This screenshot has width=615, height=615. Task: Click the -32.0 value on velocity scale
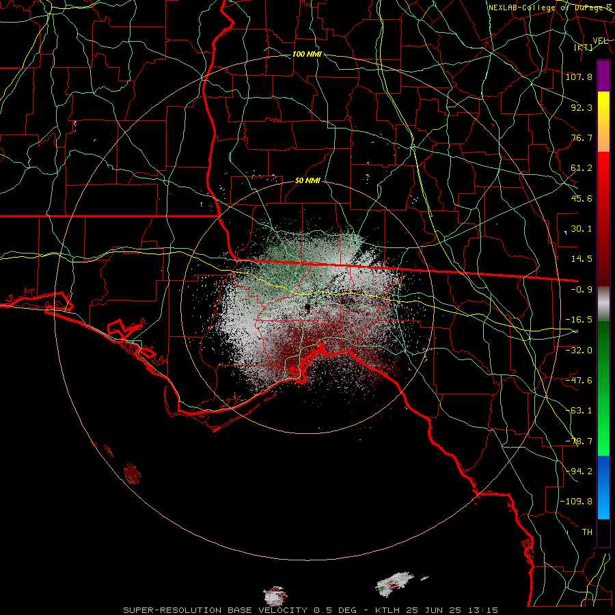(579, 350)
